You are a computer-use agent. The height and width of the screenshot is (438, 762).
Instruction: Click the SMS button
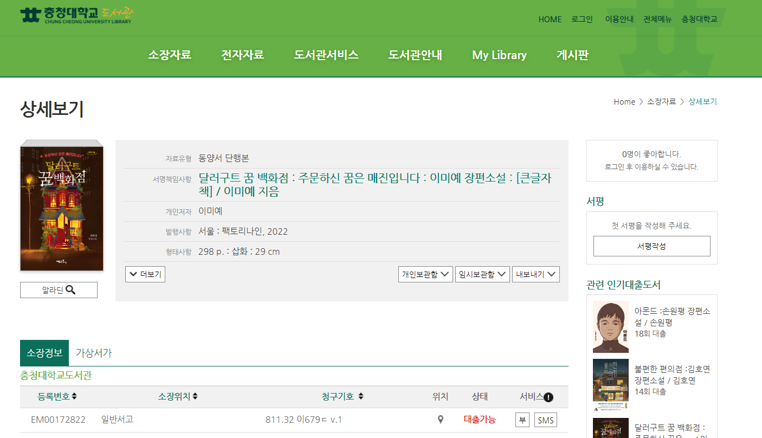point(546,420)
